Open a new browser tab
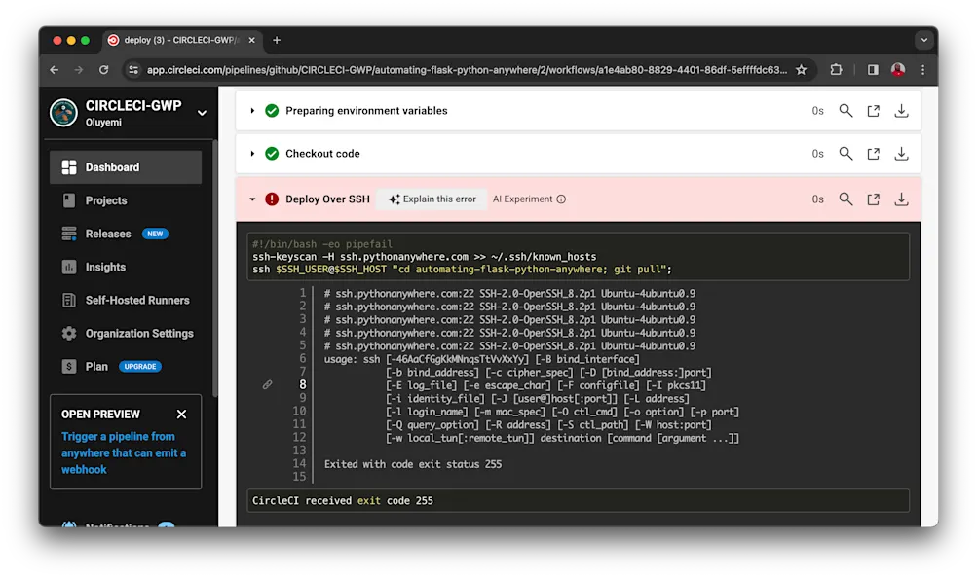 click(x=277, y=41)
